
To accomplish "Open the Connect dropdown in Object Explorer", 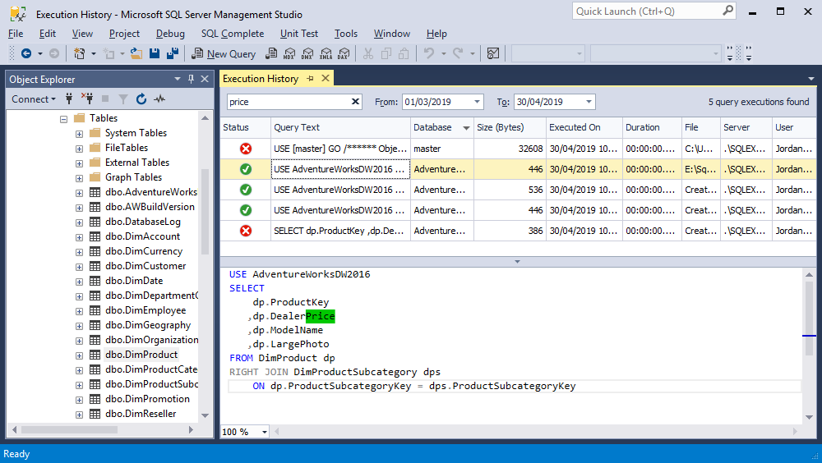I will (34, 99).
